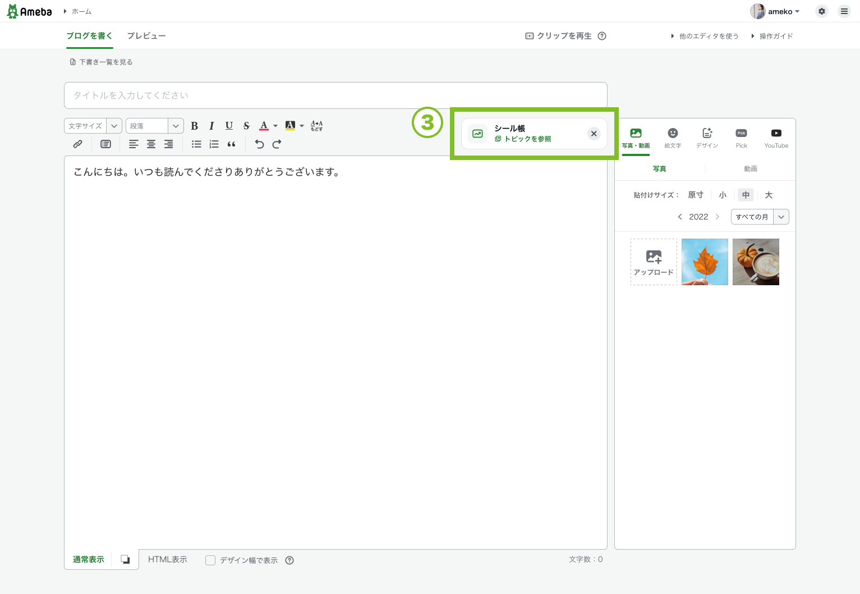Image resolution: width=860 pixels, height=594 pixels.
Task: Insert a blockquote
Action: pos(231,144)
